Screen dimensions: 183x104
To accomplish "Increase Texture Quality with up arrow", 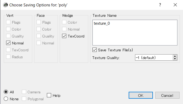I will coord(175,56).
